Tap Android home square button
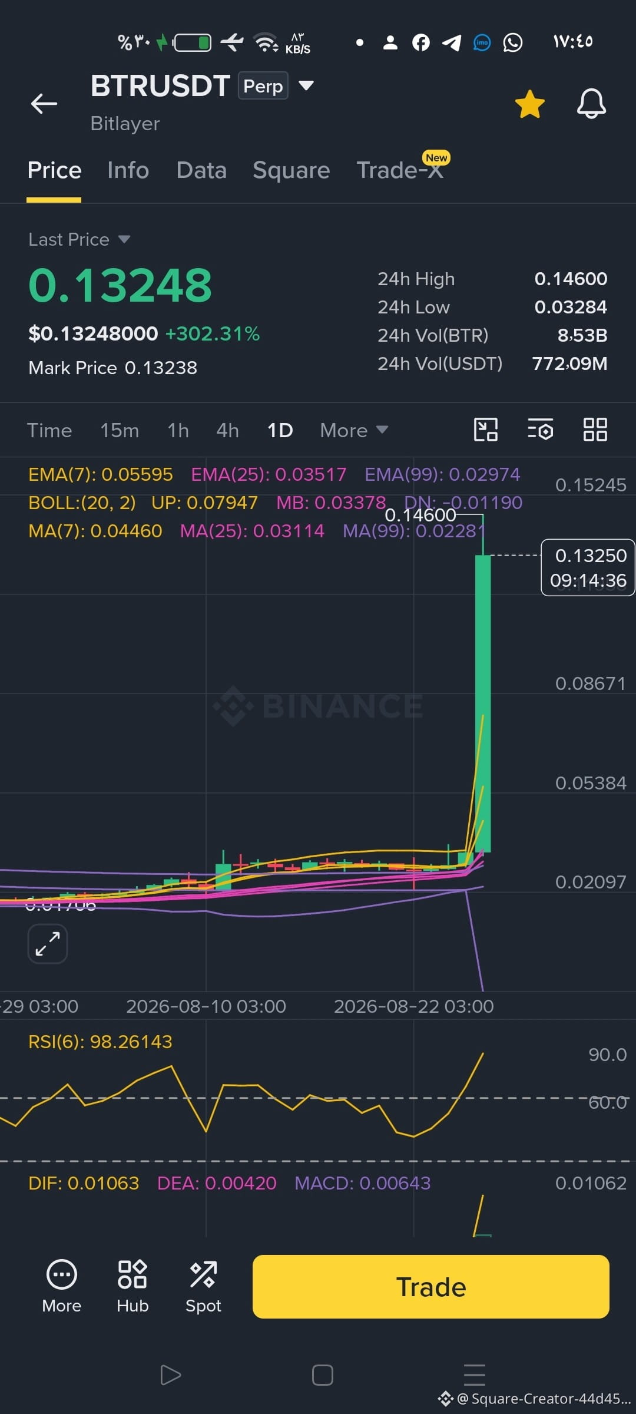636x1414 pixels. [323, 1375]
